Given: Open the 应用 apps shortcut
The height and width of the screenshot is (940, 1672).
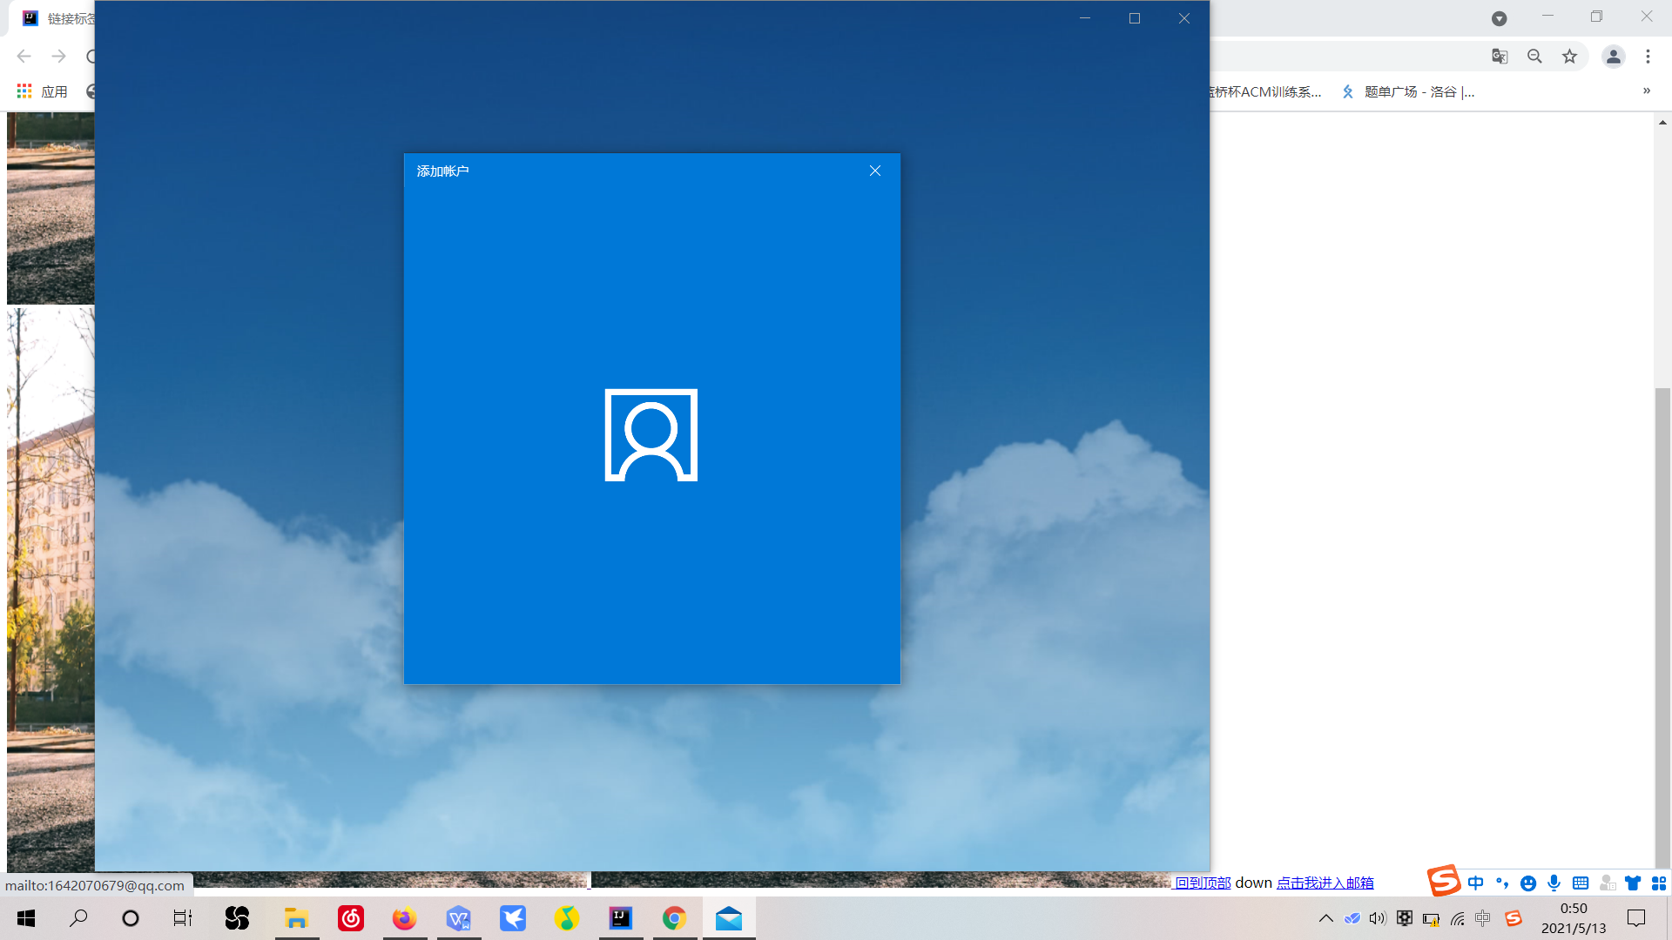Looking at the screenshot, I should pos(43,91).
